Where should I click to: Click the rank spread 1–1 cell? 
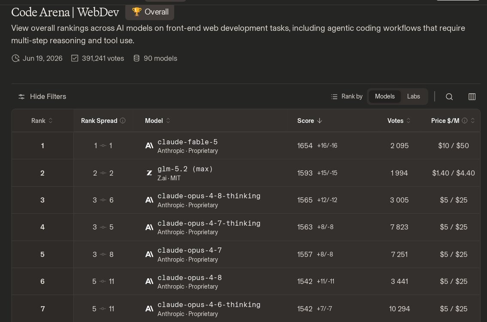[103, 146]
